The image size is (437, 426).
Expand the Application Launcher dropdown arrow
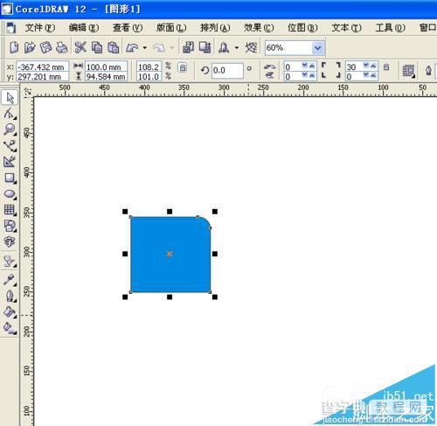237,47
